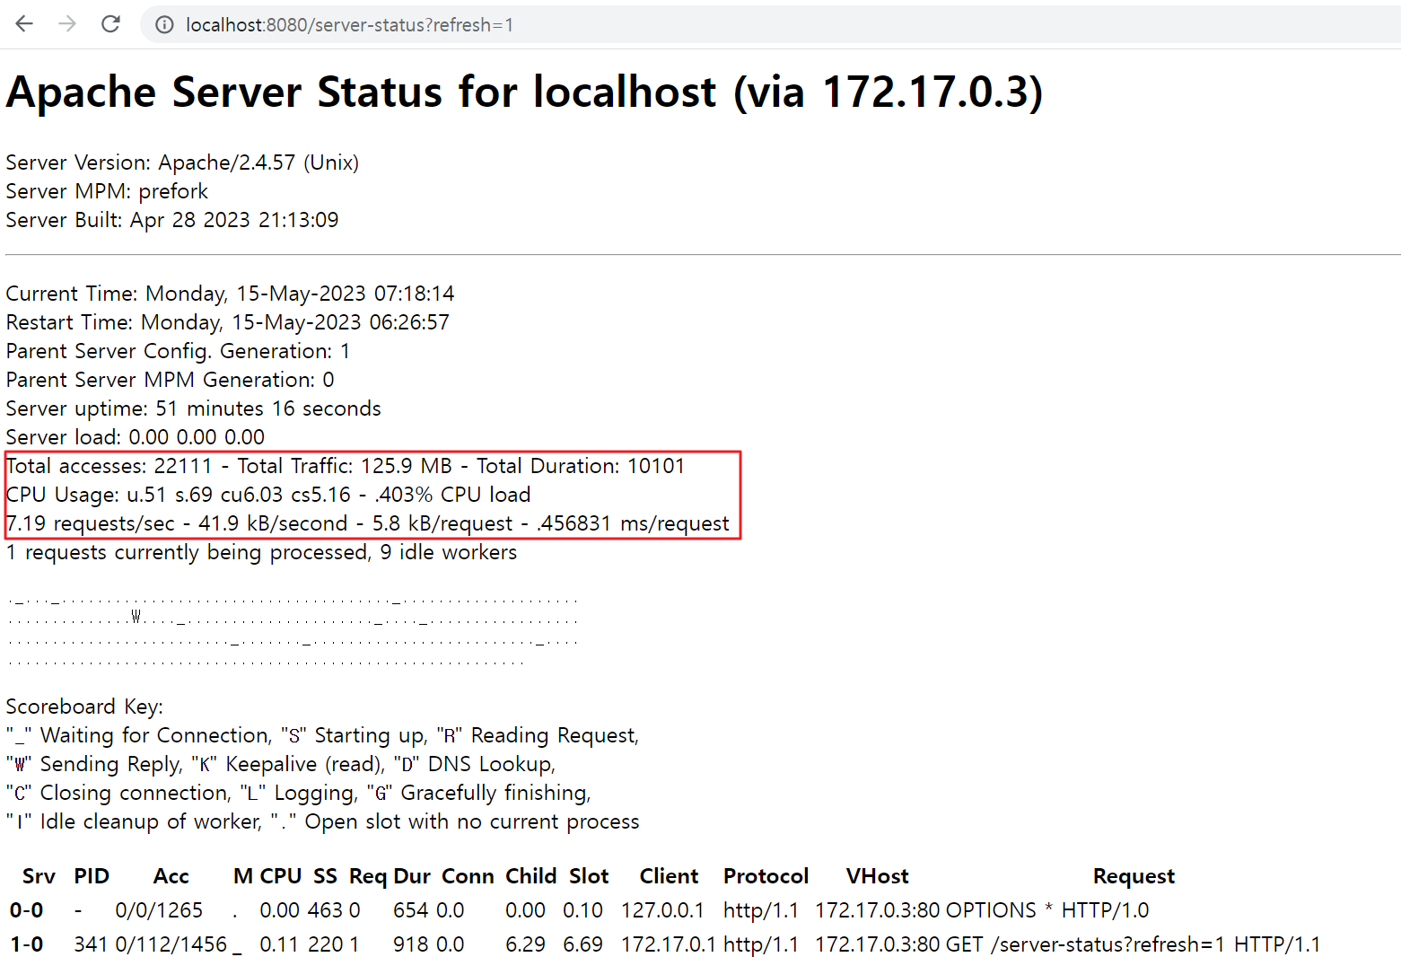Click the Restart Time 06:26:57 line
1401x957 pixels.
227,322
